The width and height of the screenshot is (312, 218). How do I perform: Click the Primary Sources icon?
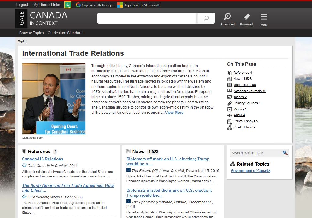coord(230,103)
